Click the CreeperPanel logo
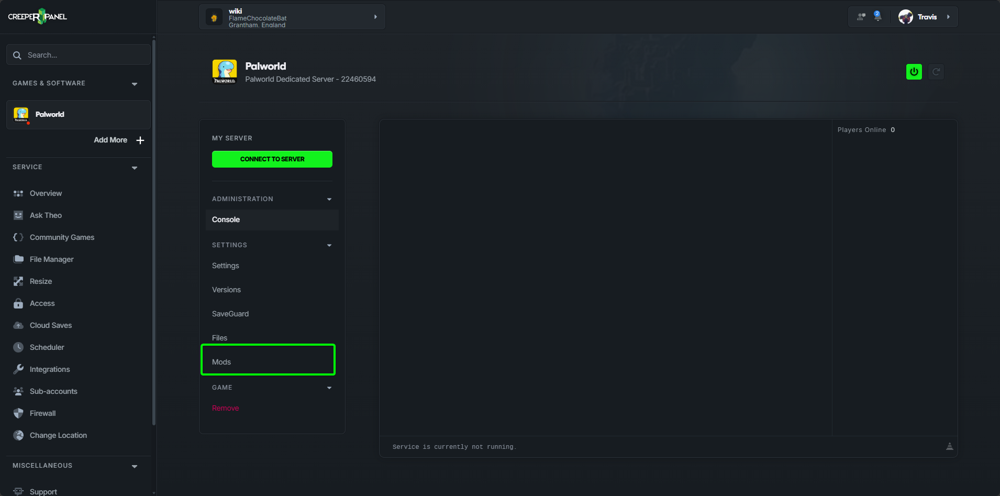The image size is (1000, 496). [x=38, y=16]
